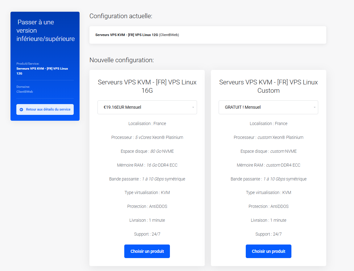Click the sidebar domain value ClientBWeb
Screen dimensions: 354x271
(25, 91)
